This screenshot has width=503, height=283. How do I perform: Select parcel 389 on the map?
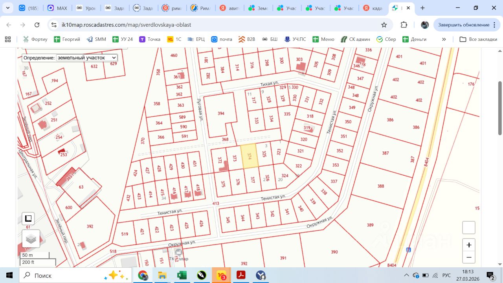coord(370,225)
